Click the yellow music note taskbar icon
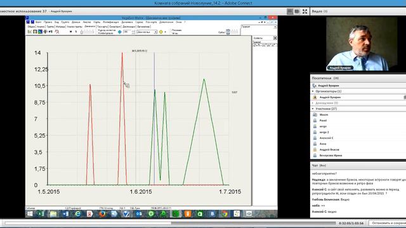The height and width of the screenshot is (228, 406). (237, 214)
